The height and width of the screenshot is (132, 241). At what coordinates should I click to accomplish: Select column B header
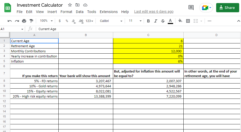86,35
